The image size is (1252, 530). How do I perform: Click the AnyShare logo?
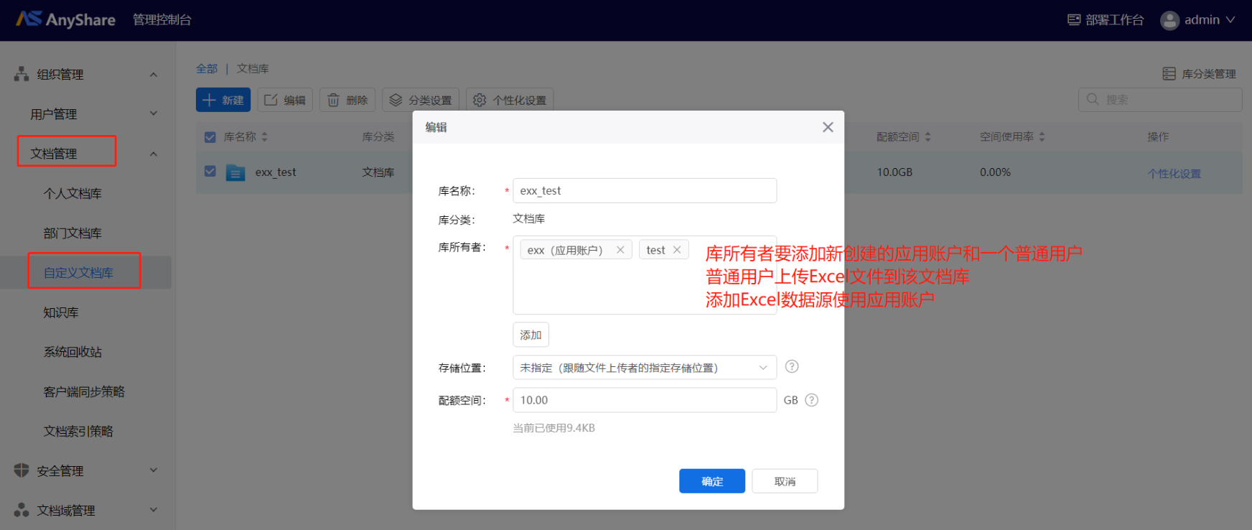coord(65,19)
